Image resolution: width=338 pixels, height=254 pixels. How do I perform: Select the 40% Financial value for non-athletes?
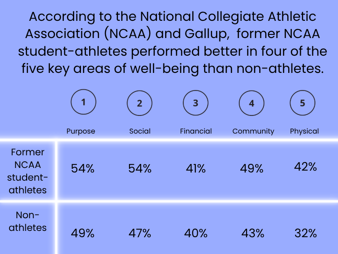196,233
